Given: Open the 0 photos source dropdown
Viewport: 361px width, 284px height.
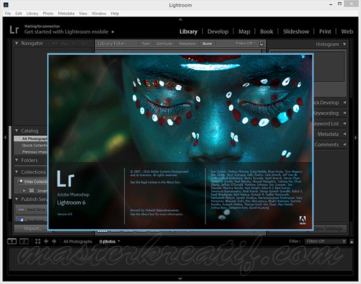Looking at the screenshot, I should [x=109, y=242].
